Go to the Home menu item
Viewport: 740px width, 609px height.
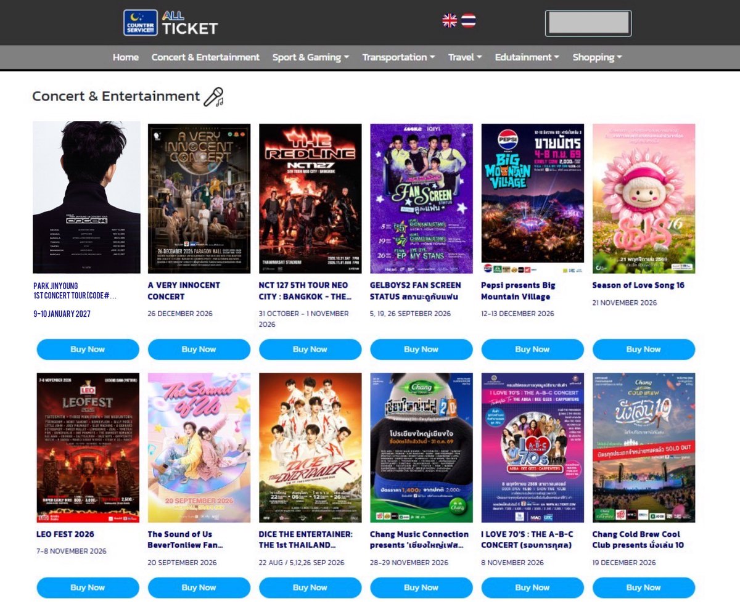126,57
